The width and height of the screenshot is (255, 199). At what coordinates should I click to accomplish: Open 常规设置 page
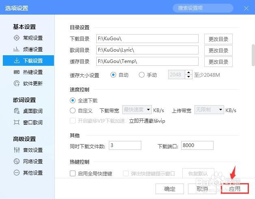point(28,38)
